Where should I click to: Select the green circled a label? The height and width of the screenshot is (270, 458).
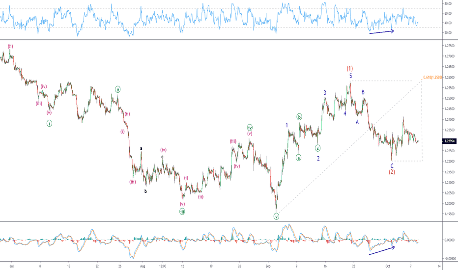pyautogui.click(x=298, y=158)
